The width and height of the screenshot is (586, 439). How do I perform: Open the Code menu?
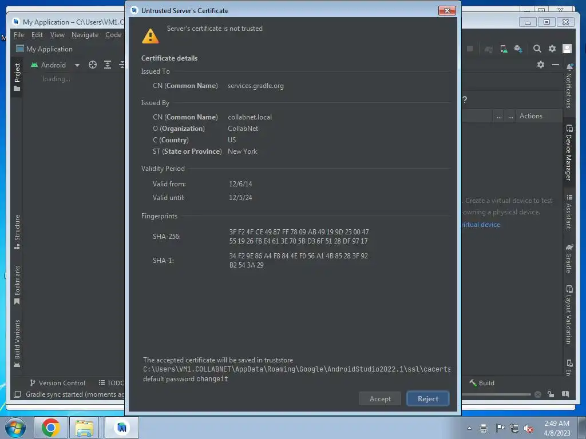[x=113, y=35]
